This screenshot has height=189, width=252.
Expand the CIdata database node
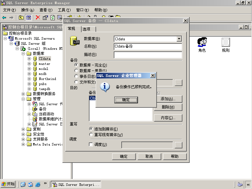[29, 59]
